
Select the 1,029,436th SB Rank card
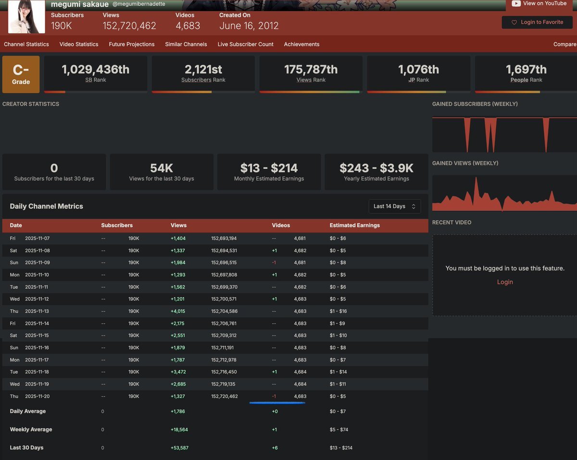coord(96,74)
